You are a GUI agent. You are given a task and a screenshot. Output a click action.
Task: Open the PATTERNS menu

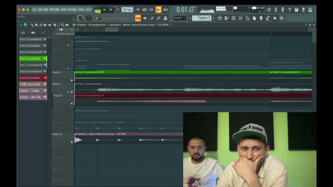coord(54,10)
